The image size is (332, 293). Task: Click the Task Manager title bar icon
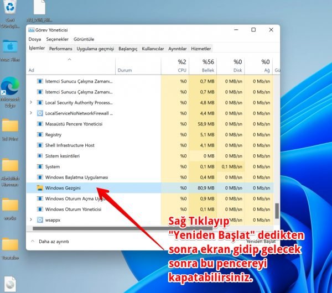pos(32,30)
